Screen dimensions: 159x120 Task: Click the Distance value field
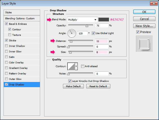102,41
